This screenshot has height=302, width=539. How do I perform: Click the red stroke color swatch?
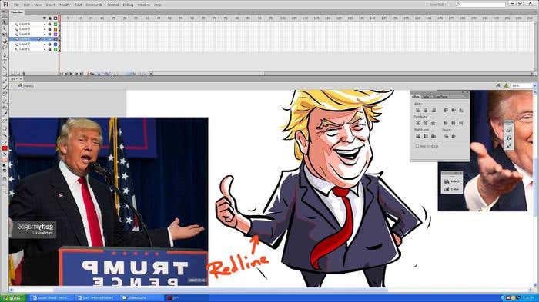[x=5, y=148]
